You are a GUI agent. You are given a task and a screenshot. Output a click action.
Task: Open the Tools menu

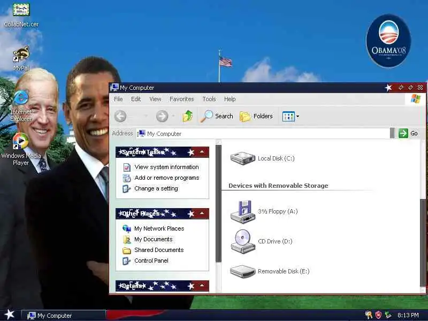(209, 99)
